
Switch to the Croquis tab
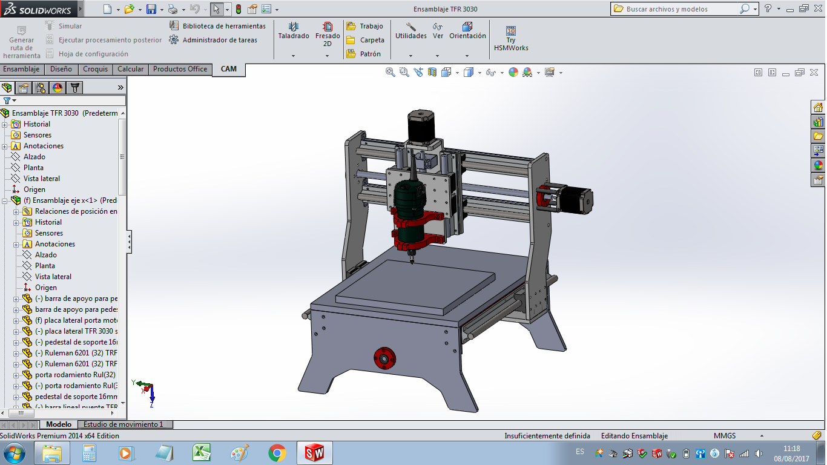[x=95, y=69]
